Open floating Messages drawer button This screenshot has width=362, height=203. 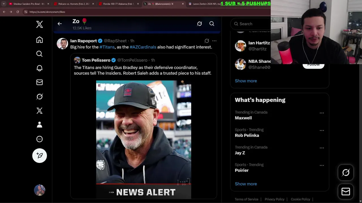[x=346, y=191]
